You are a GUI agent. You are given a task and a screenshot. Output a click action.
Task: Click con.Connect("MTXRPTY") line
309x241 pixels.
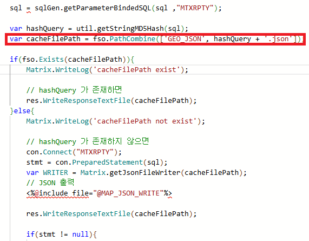click(74, 152)
